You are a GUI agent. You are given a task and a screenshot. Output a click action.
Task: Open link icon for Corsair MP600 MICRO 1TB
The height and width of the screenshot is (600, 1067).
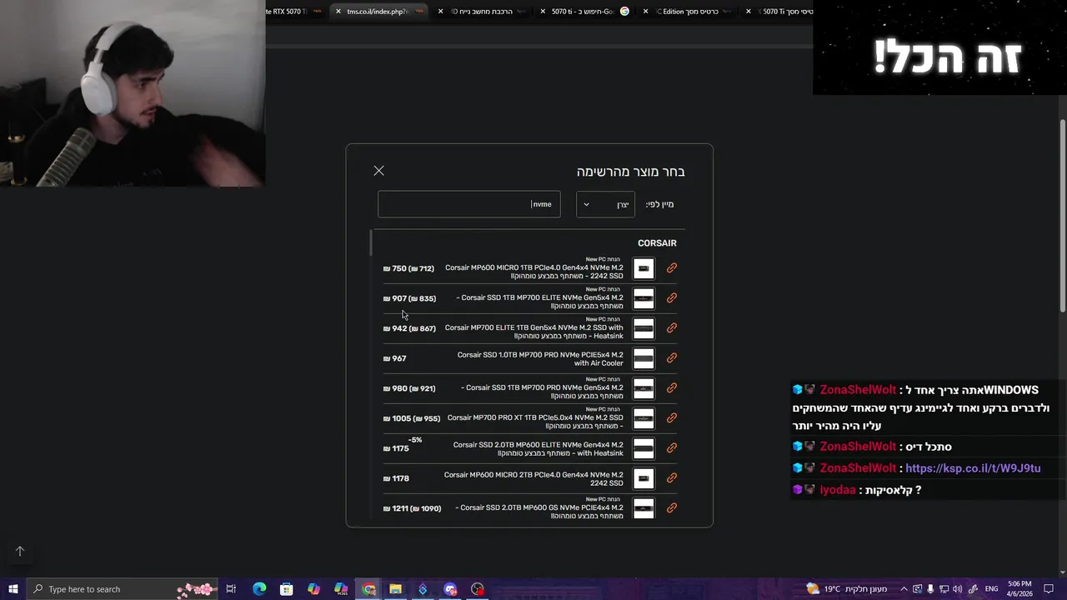point(672,267)
